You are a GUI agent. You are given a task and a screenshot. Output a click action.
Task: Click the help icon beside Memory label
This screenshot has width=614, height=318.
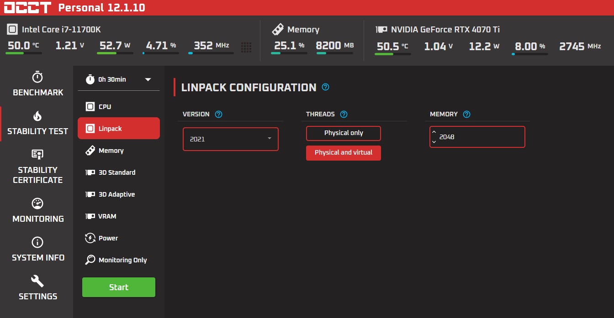pos(466,115)
